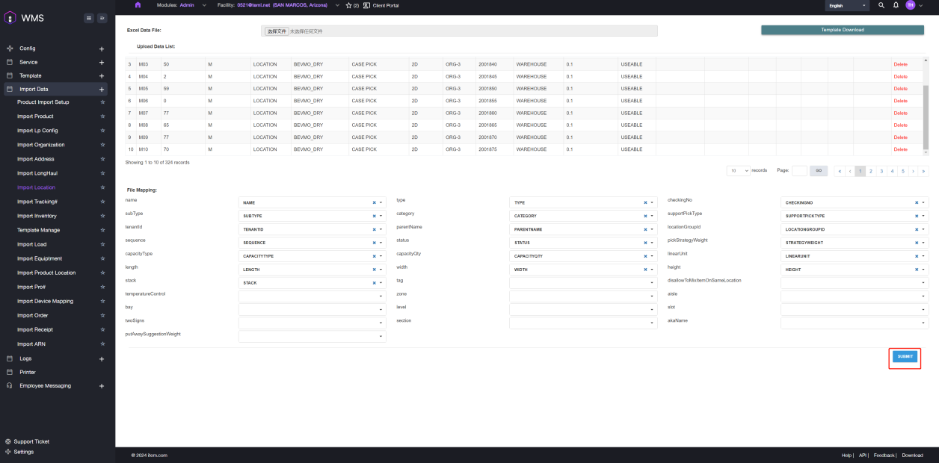Screen dimensions: 939x463
Task: Delete the M10 row
Action: pos(900,149)
